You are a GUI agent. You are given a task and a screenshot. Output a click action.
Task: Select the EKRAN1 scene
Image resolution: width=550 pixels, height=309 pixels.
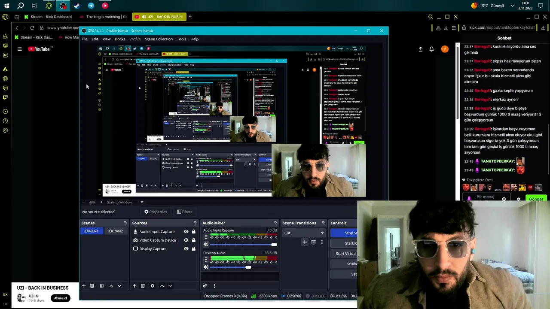point(92,231)
